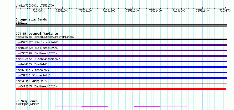Click the thin brown line under nsv832453
This screenshot has width=234, height=110.
(121, 83)
